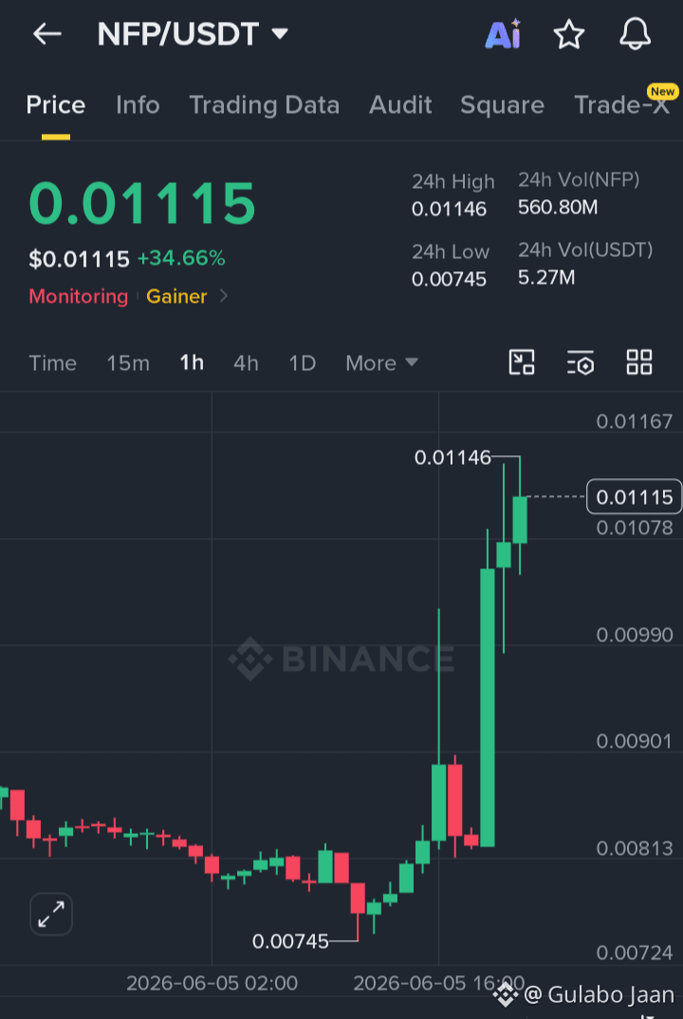This screenshot has width=683, height=1019.
Task: Select the Time chart interval
Action: 52,362
